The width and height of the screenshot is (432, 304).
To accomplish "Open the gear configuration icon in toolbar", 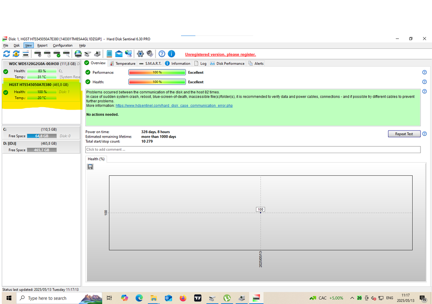I will [x=140, y=54].
